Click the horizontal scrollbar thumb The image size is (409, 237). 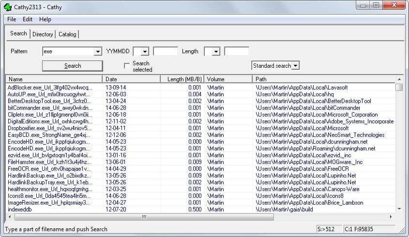tap(144, 217)
